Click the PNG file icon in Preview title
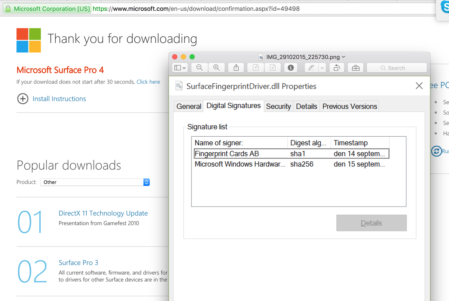This screenshot has height=301, width=449. pyautogui.click(x=262, y=57)
